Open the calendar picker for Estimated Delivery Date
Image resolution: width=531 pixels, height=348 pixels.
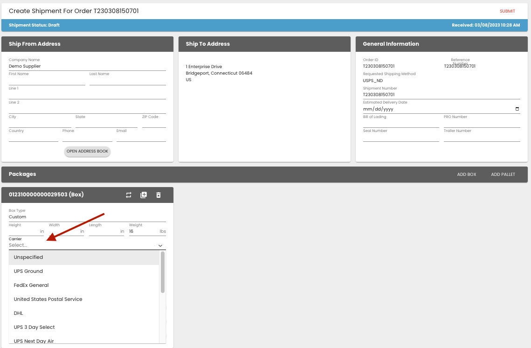point(517,109)
